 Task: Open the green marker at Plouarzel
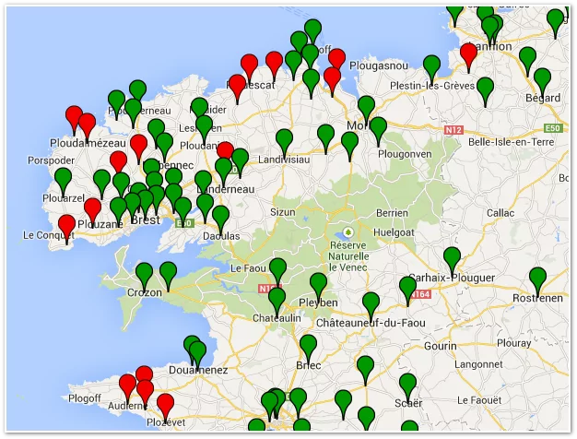tap(63, 182)
